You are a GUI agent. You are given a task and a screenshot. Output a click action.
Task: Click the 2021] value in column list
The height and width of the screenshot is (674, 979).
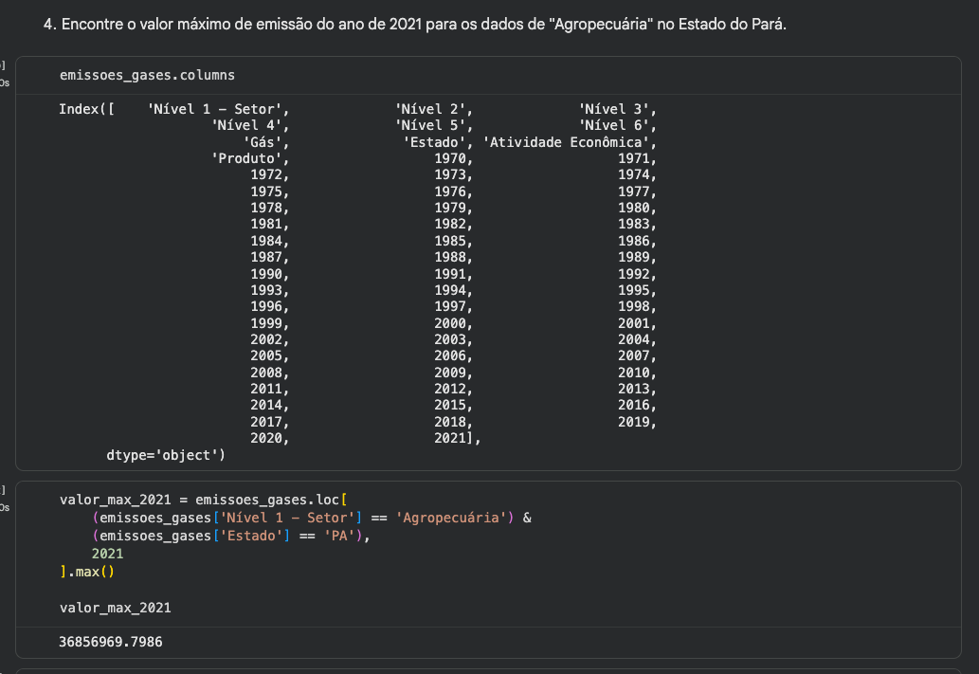454,439
